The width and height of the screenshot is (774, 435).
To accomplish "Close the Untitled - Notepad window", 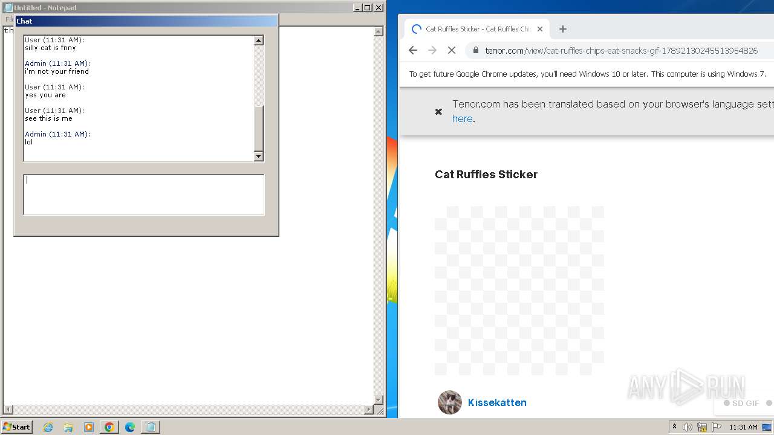I will (379, 7).
